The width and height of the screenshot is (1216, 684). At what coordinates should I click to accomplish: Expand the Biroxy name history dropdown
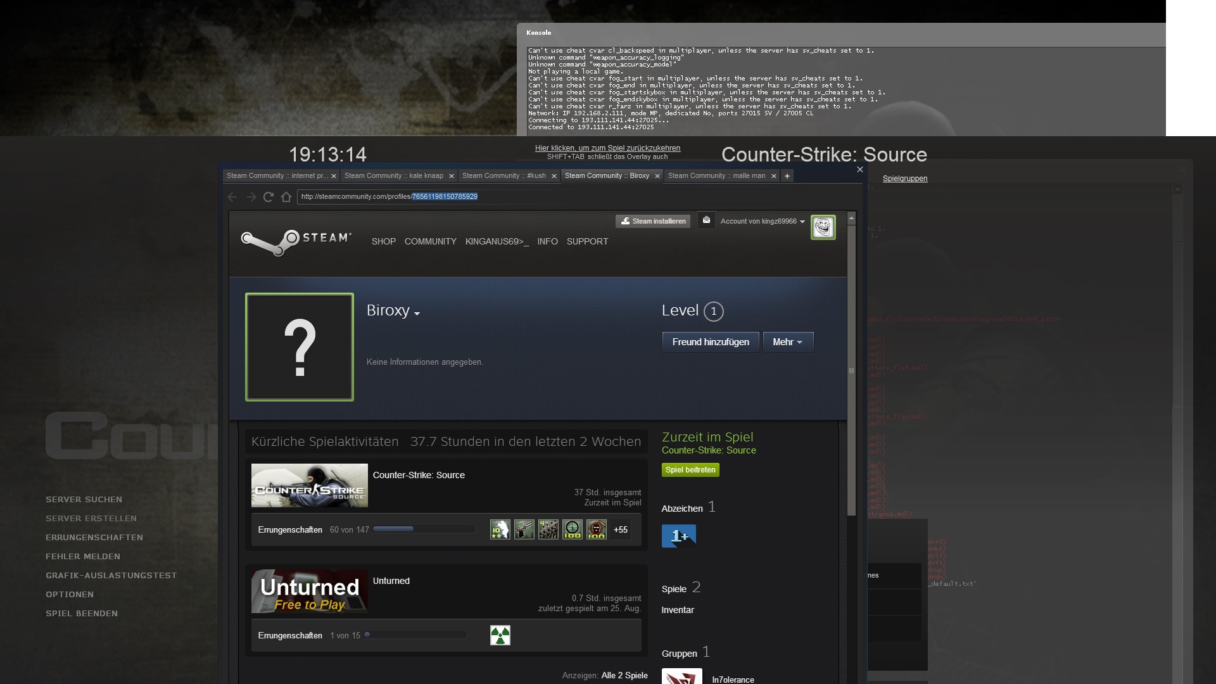pyautogui.click(x=417, y=313)
